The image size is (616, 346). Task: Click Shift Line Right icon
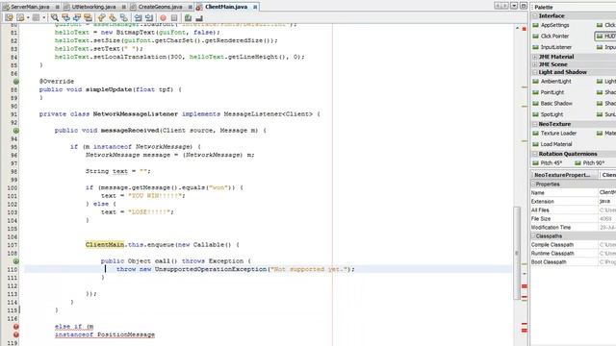[149, 17]
